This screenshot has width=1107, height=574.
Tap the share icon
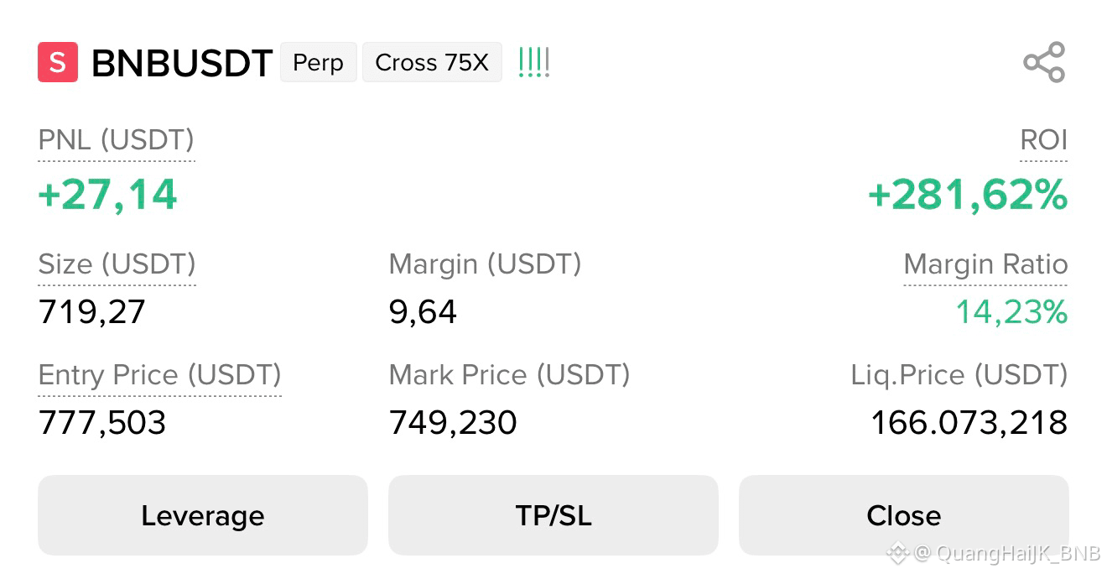coord(1044,62)
